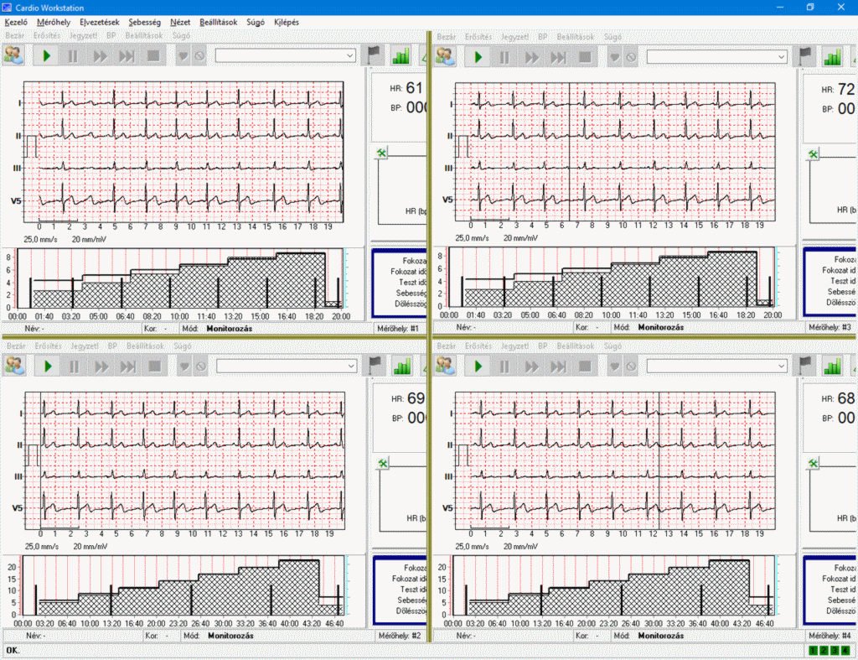The height and width of the screenshot is (660, 858).
Task: Open green tools icon in station #1 HR panel
Action: pos(381,153)
